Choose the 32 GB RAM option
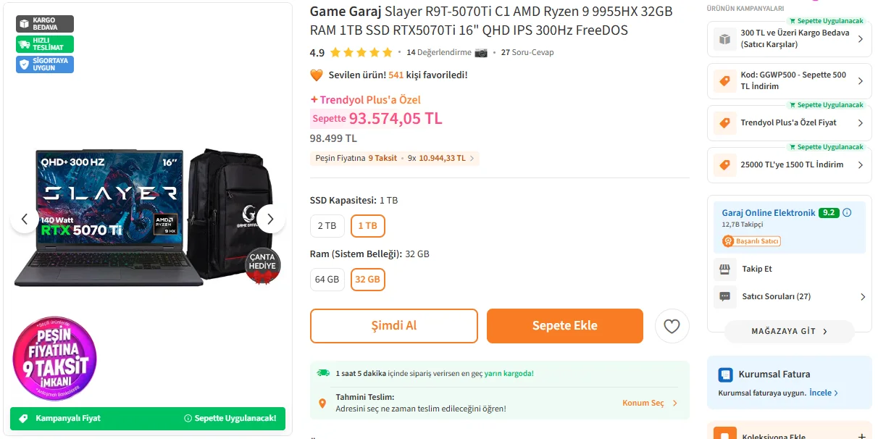The image size is (878, 439). 367,280
